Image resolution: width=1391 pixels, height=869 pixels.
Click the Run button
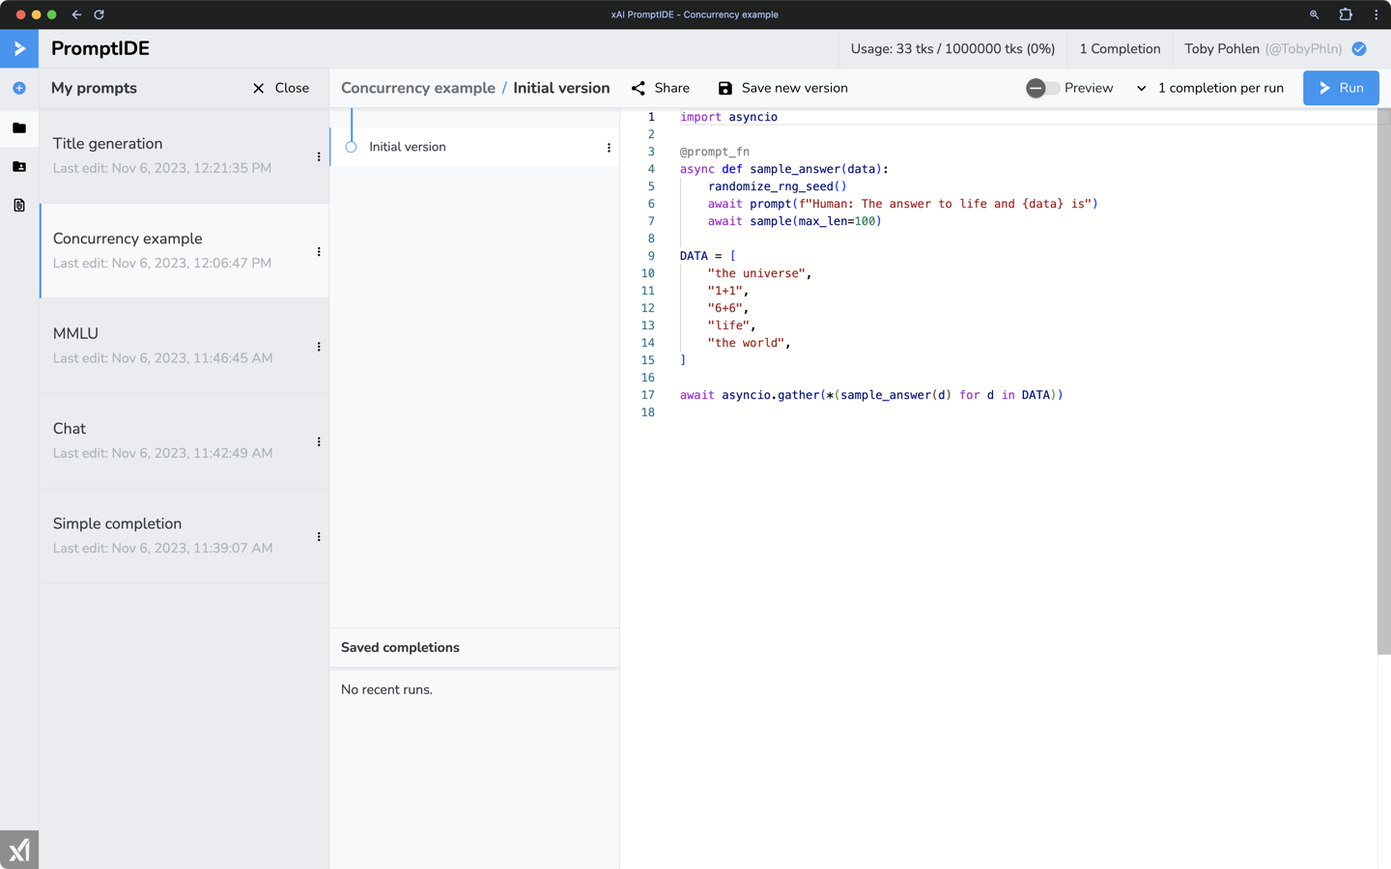1340,88
